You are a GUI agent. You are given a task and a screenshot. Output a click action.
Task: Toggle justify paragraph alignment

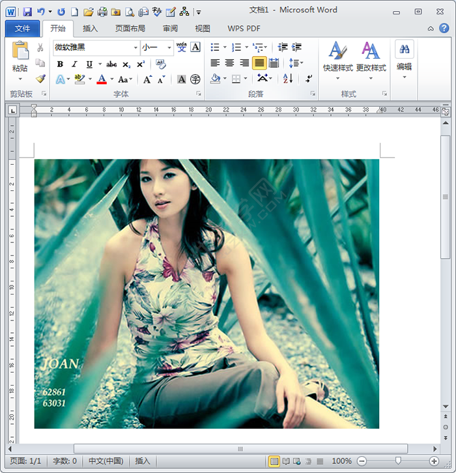pos(259,63)
